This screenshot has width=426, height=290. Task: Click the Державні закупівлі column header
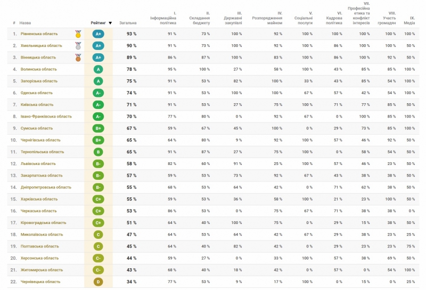[x=232, y=21]
